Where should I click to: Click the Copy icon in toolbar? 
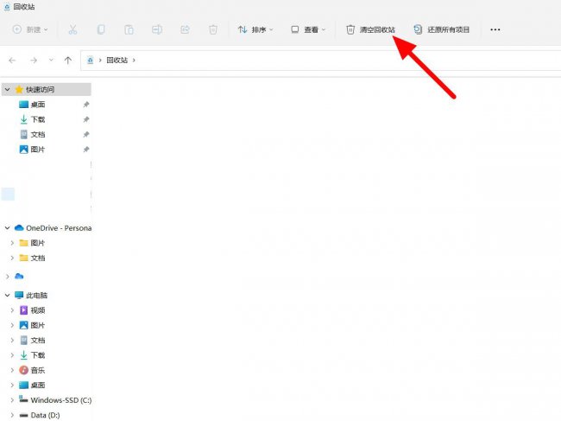coord(101,29)
